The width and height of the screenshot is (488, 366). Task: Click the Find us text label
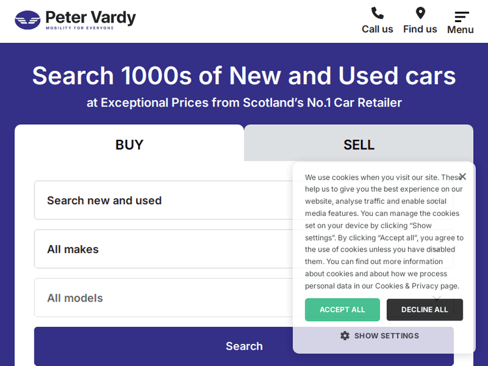pos(420,29)
